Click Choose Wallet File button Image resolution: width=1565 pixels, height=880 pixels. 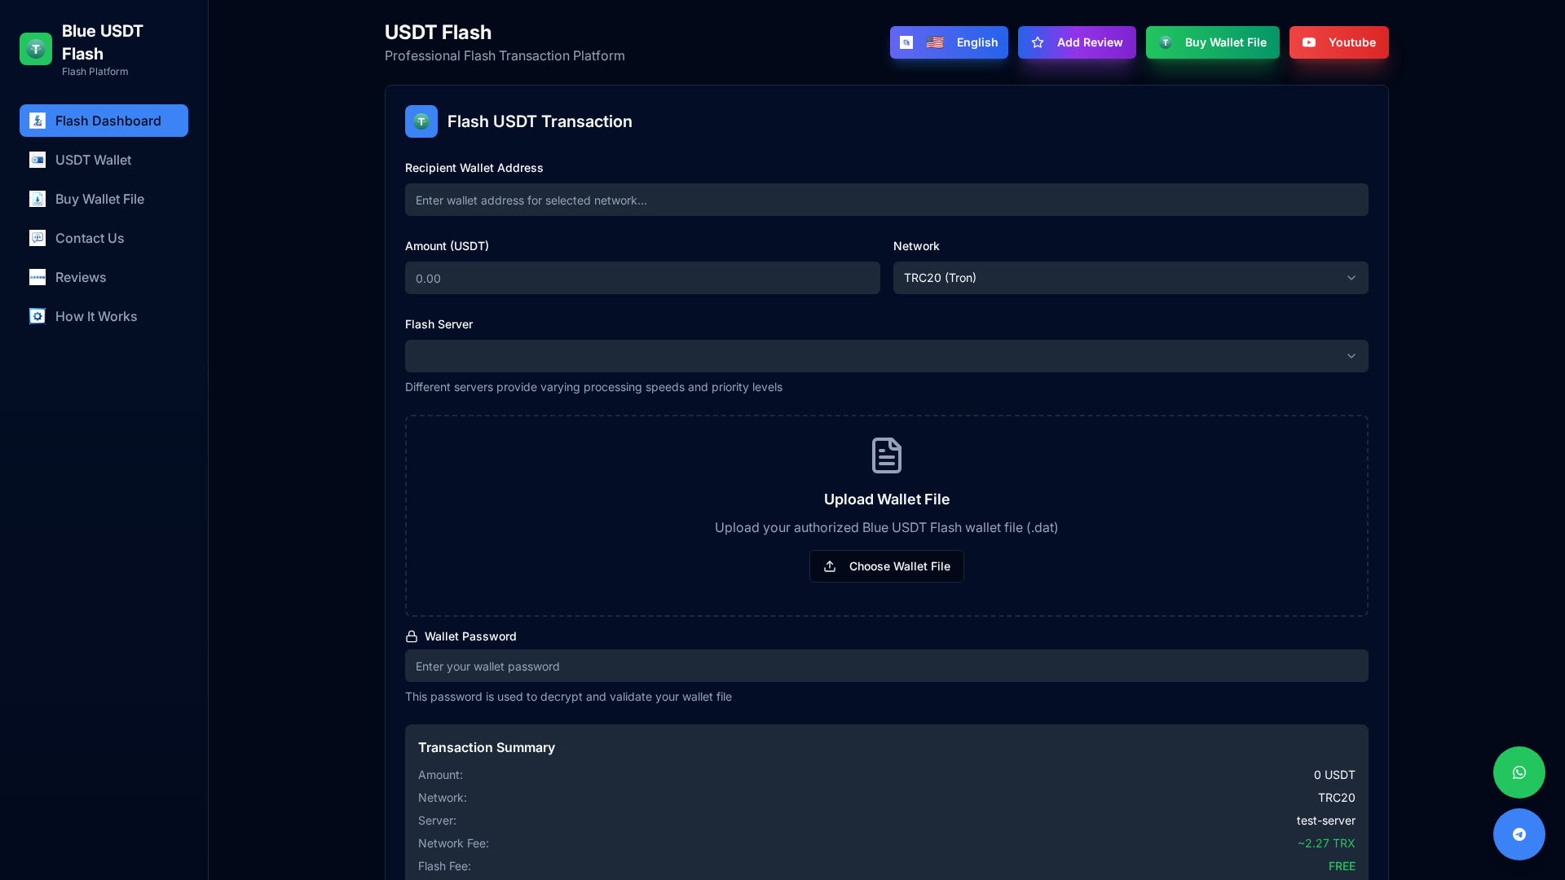coord(887,566)
